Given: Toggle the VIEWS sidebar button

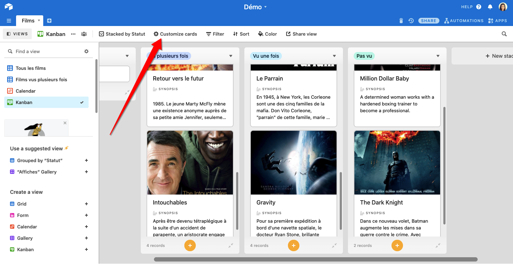Looking at the screenshot, I should [x=17, y=34].
